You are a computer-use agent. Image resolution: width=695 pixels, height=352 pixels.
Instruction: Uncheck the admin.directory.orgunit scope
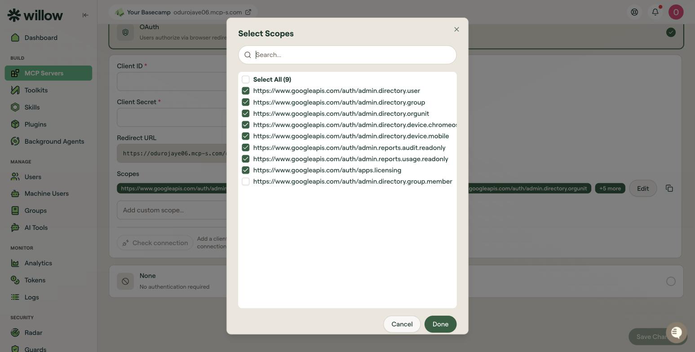coord(246,114)
